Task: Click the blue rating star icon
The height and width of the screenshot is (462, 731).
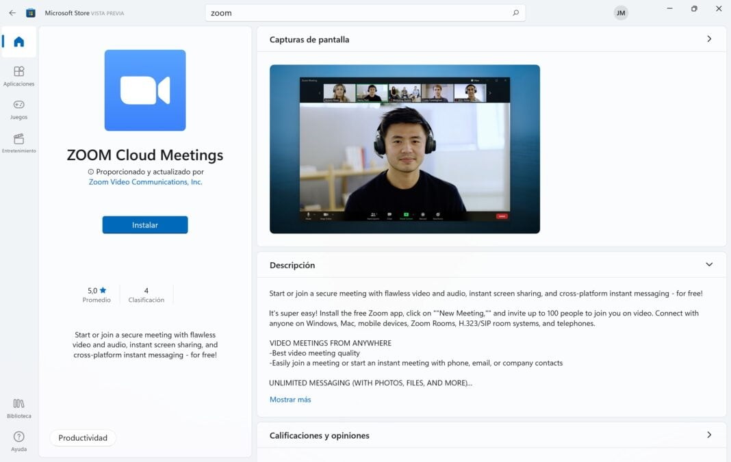Action: 103,290
